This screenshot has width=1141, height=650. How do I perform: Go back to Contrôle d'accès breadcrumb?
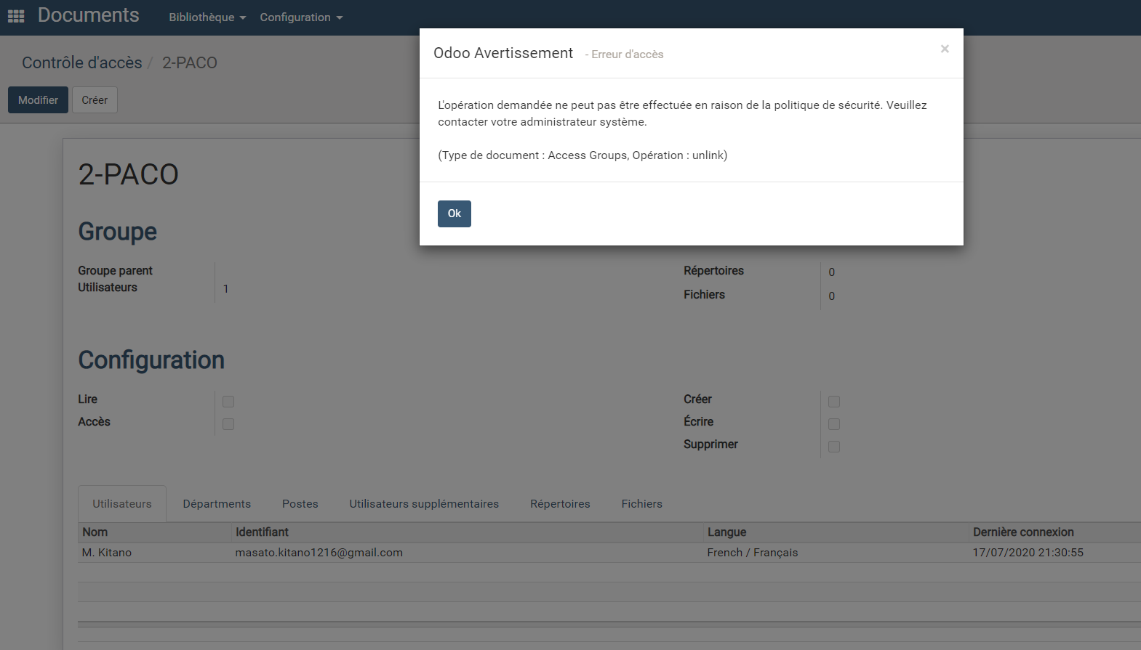coord(81,62)
